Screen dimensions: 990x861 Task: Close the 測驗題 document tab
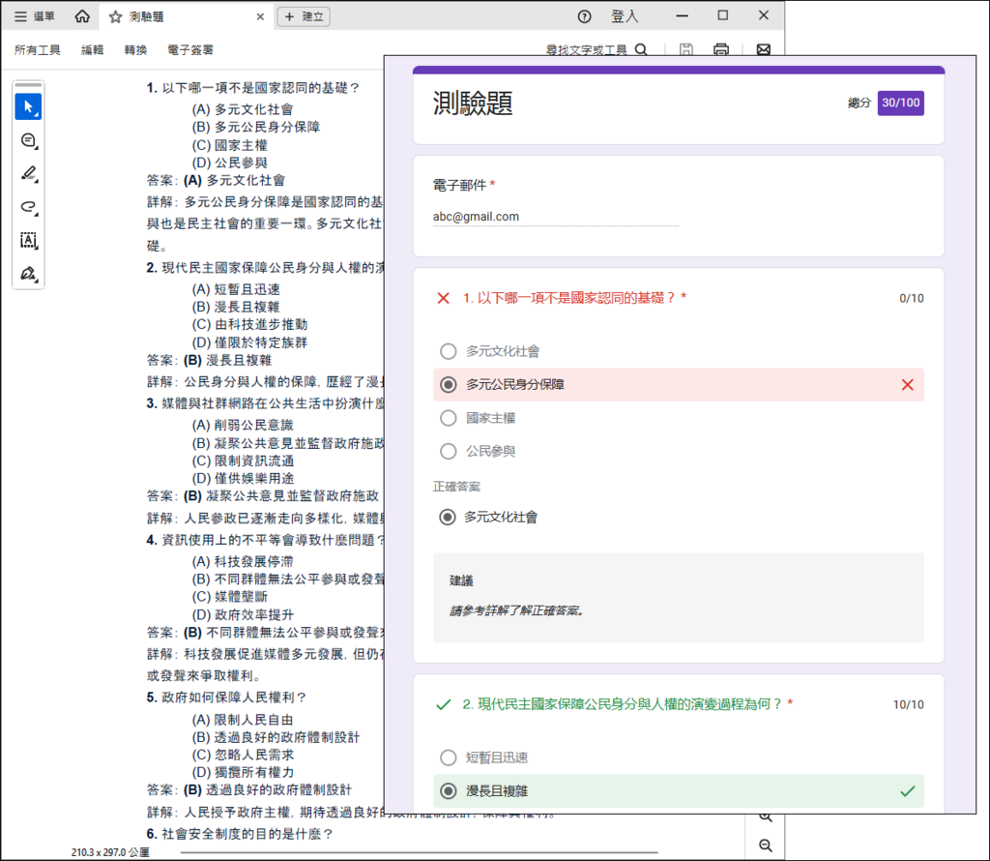260,17
